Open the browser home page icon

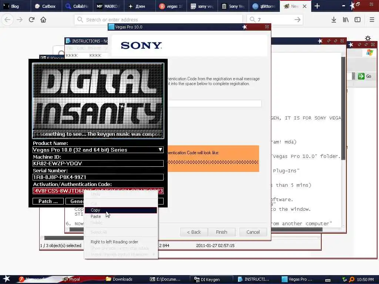pyautogui.click(x=43, y=20)
